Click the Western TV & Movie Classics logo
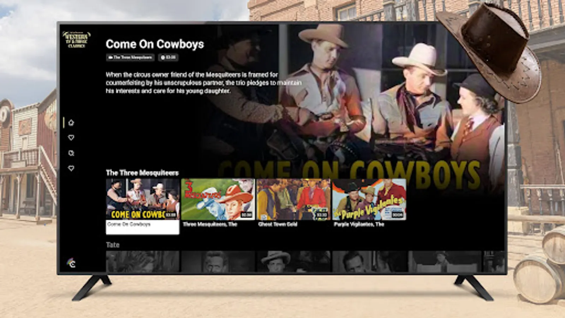The image size is (565, 318). 77,40
